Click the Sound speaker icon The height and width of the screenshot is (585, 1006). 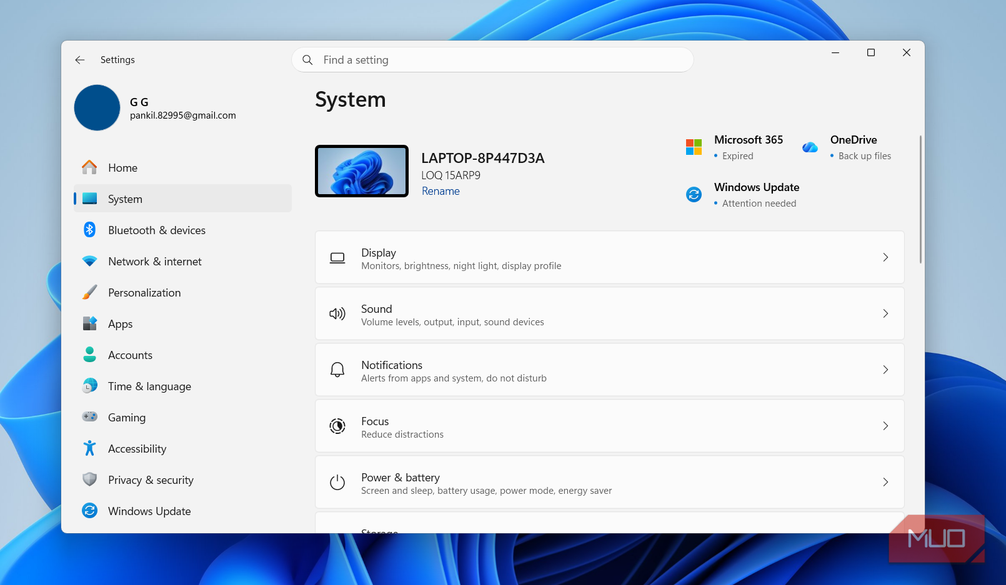coord(337,314)
